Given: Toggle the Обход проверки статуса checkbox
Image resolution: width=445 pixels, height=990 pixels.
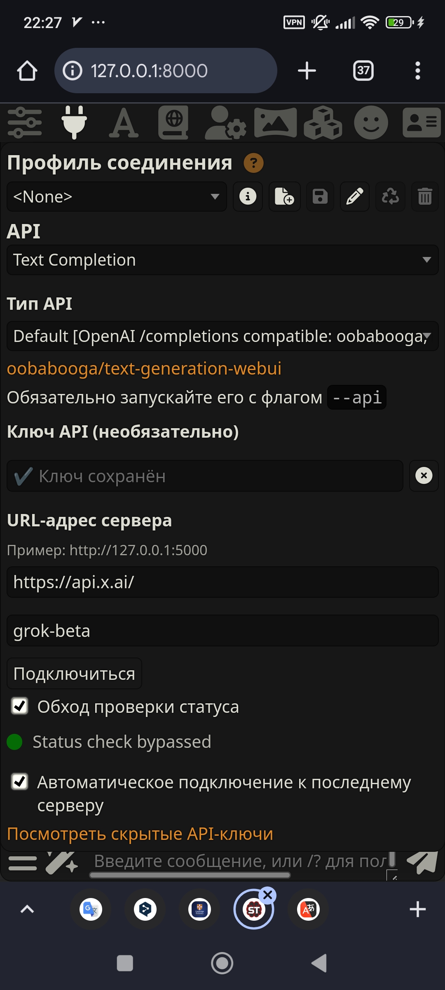Looking at the screenshot, I should [x=20, y=706].
